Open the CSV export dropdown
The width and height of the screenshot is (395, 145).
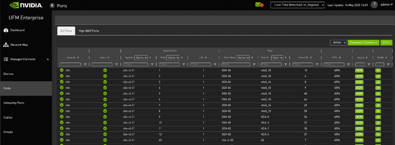click(386, 43)
